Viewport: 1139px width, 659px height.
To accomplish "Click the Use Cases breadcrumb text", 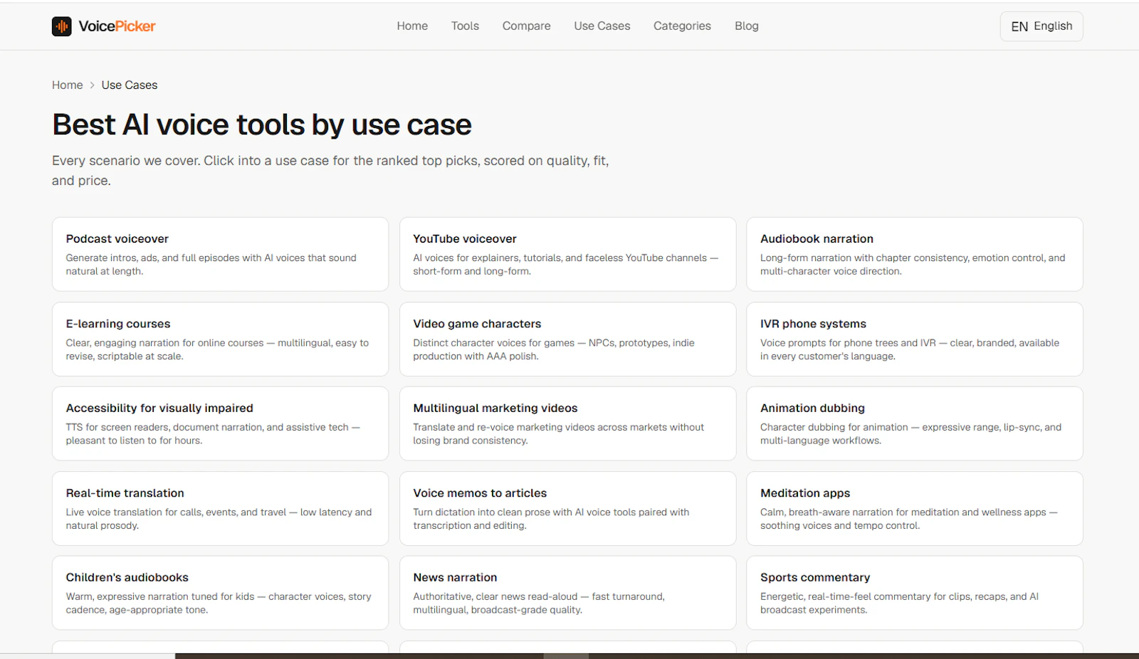I will (130, 85).
